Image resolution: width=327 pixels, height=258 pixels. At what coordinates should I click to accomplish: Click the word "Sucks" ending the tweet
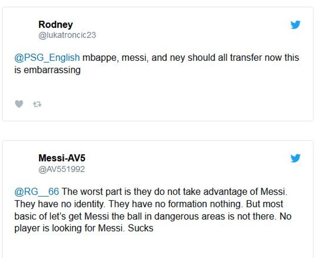142,228
